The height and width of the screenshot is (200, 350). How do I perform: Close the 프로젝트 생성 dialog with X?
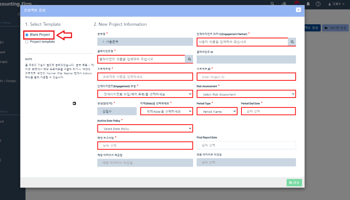coord(298,10)
